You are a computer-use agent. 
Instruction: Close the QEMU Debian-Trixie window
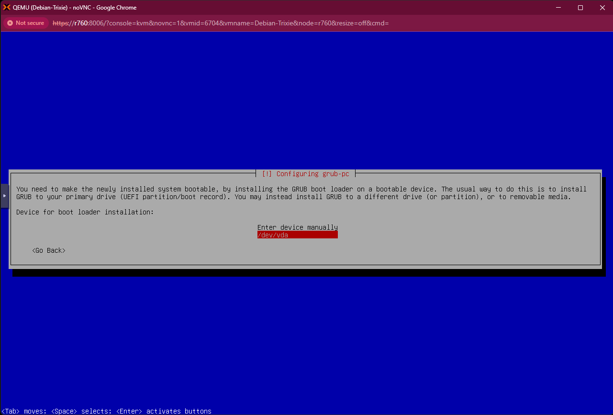[x=602, y=8]
